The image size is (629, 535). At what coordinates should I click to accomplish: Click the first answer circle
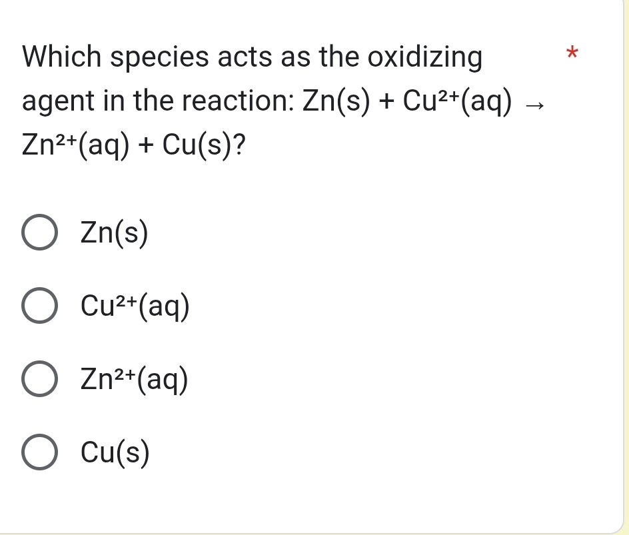39,233
